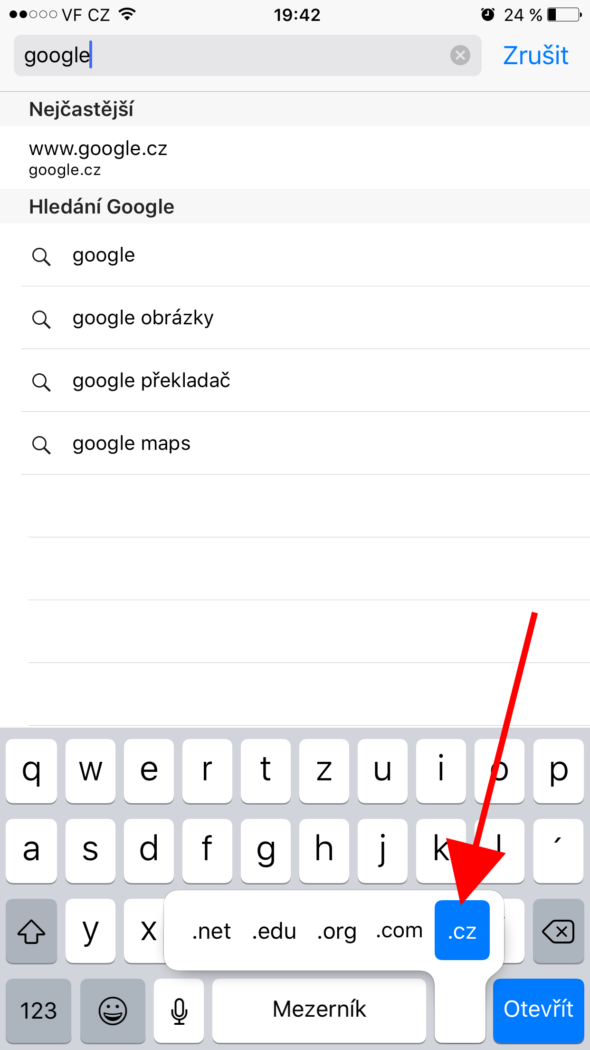Tap magnifier icon beside google maps
The height and width of the screenshot is (1050, 590).
click(41, 445)
